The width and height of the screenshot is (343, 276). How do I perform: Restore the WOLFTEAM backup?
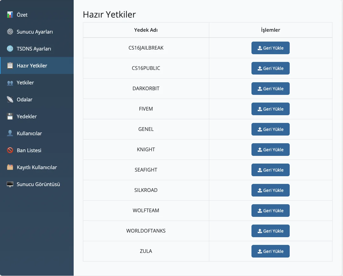click(x=270, y=211)
